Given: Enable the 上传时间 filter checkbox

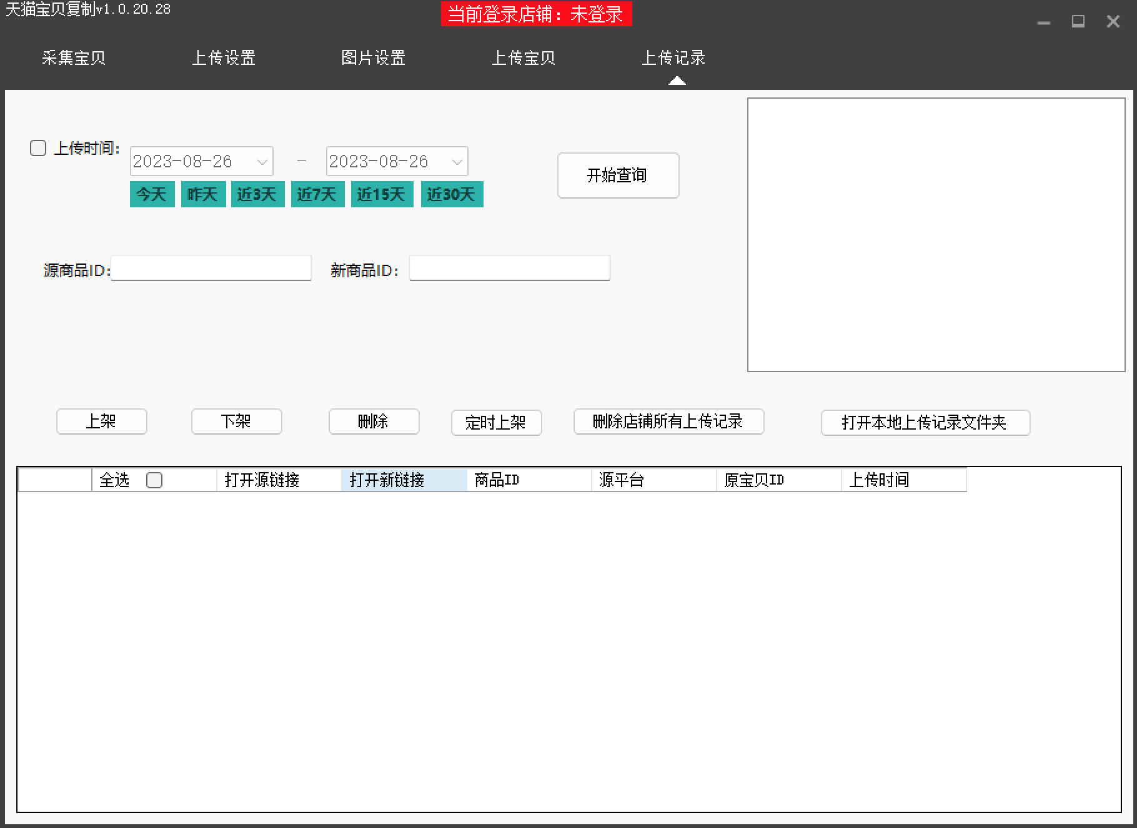Looking at the screenshot, I should click(x=38, y=148).
